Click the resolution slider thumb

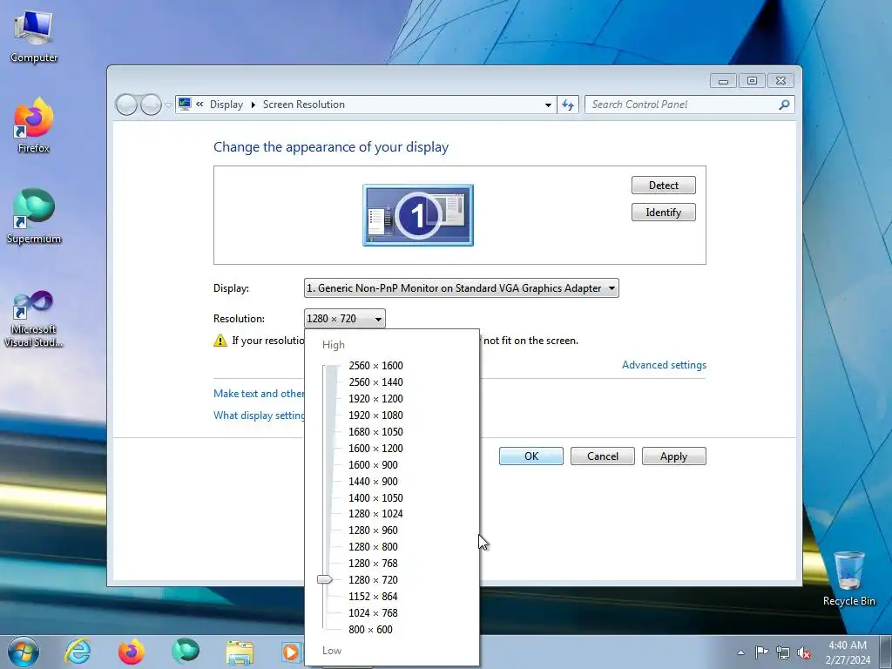point(325,579)
